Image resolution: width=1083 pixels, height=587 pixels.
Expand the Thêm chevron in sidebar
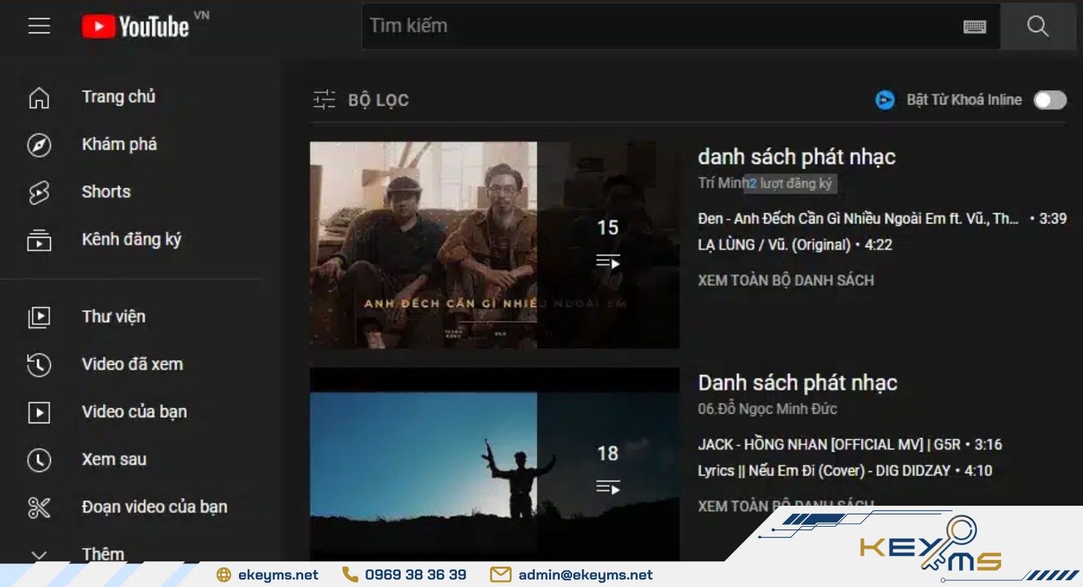[x=39, y=555]
